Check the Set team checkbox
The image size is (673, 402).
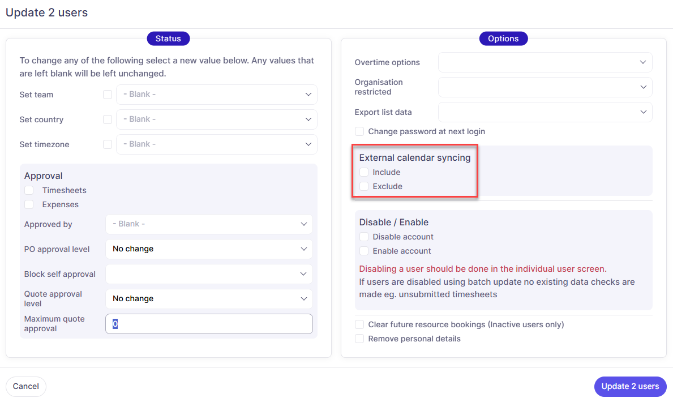(x=108, y=95)
